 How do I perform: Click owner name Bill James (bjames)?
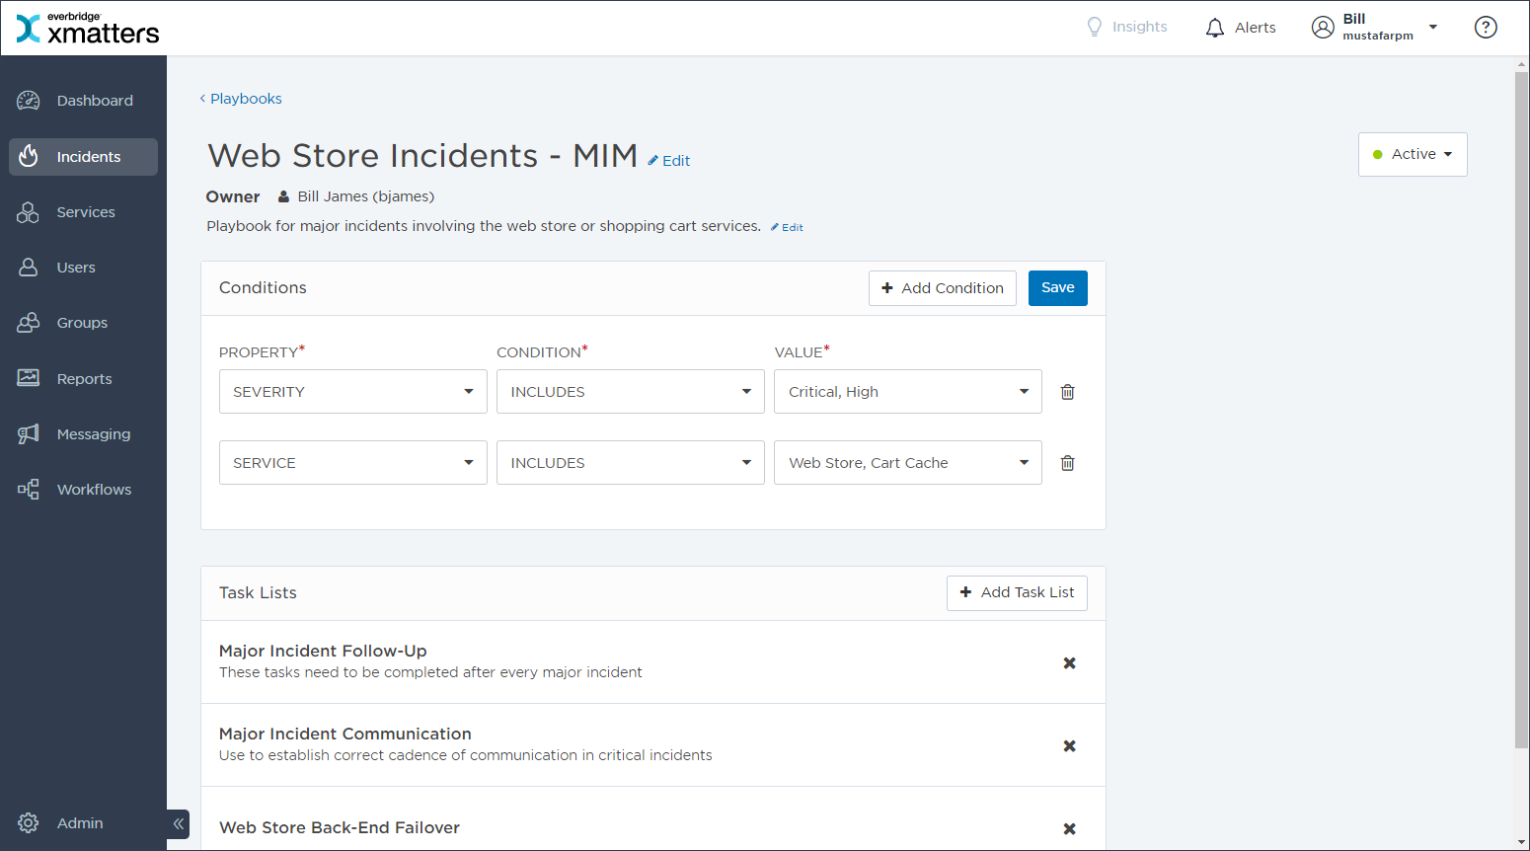366,196
